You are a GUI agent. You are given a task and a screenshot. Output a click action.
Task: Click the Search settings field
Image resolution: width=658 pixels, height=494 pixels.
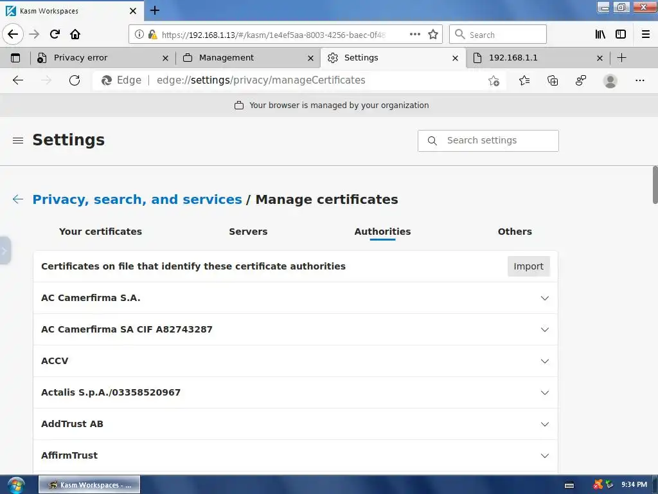pyautogui.click(x=488, y=141)
